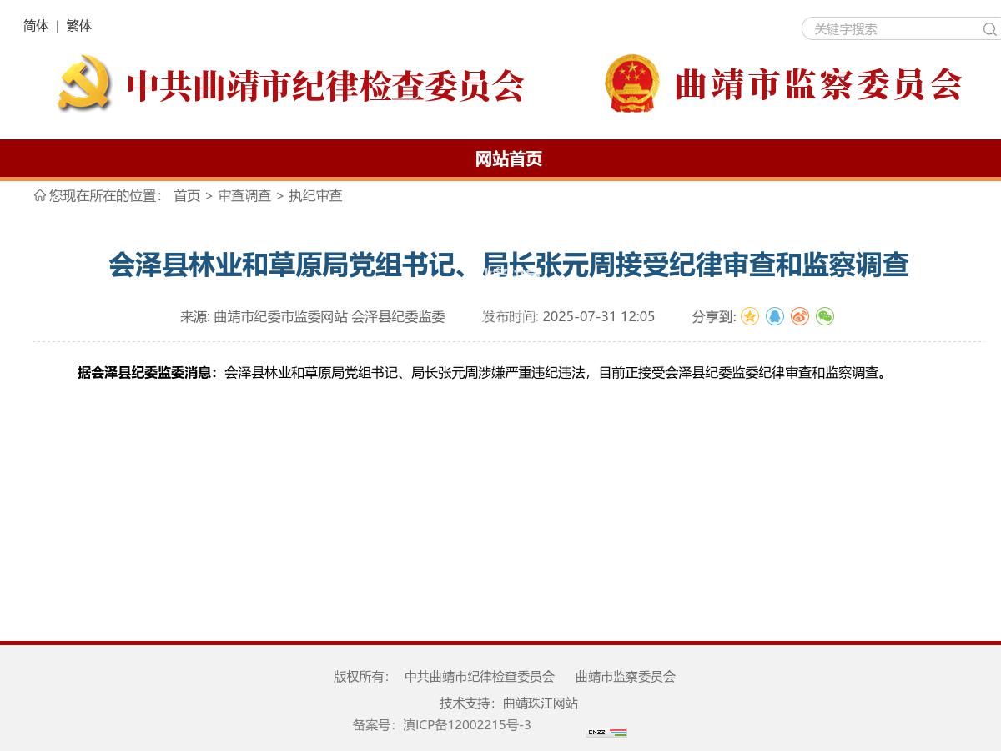Click 中共曲靖市纪律检查委员会 in the footer
The image size is (1001, 751).
[480, 677]
